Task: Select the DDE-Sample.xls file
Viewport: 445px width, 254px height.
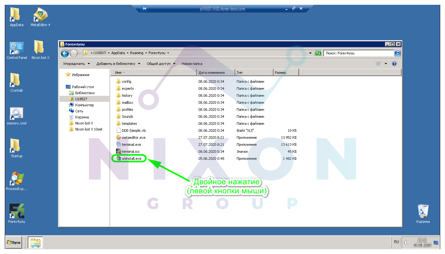Action: tap(131, 131)
